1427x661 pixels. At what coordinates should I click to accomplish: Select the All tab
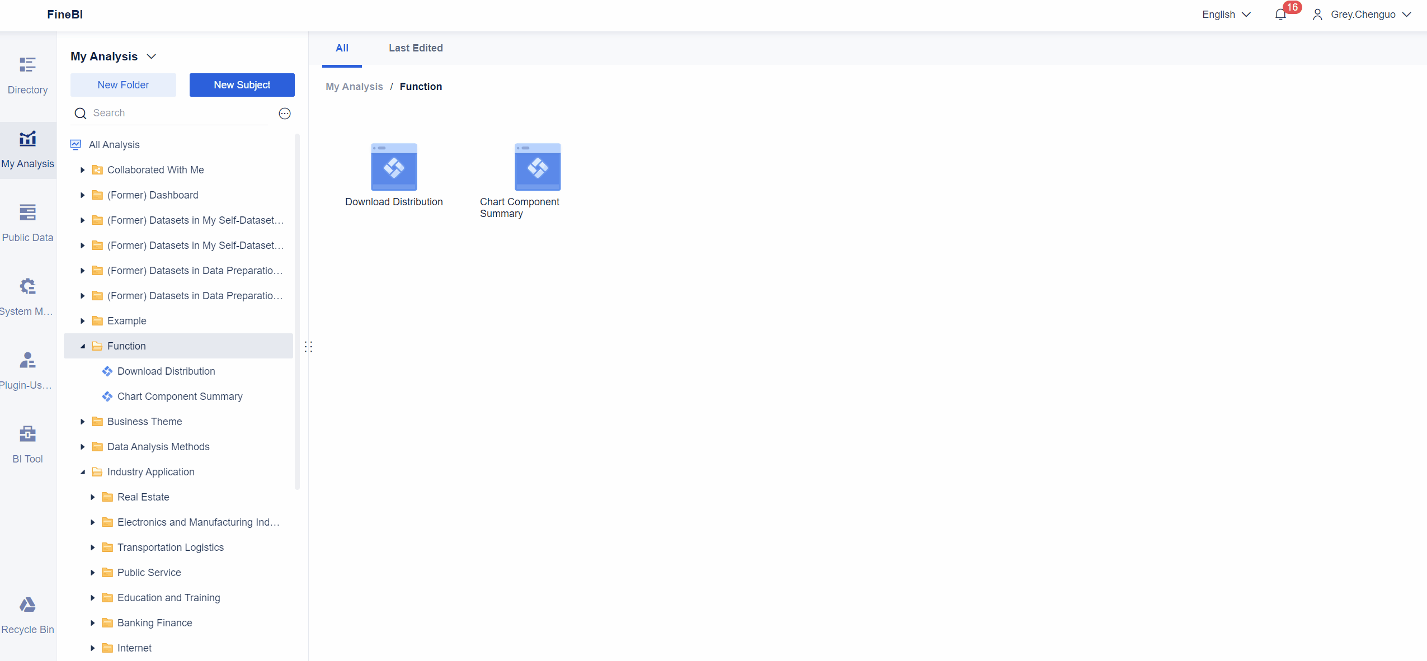[x=342, y=48]
